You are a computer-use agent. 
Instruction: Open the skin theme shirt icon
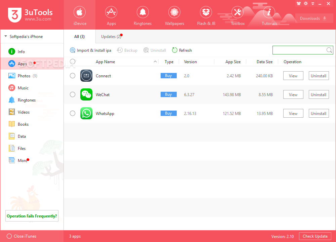pyautogui.click(x=299, y=3)
